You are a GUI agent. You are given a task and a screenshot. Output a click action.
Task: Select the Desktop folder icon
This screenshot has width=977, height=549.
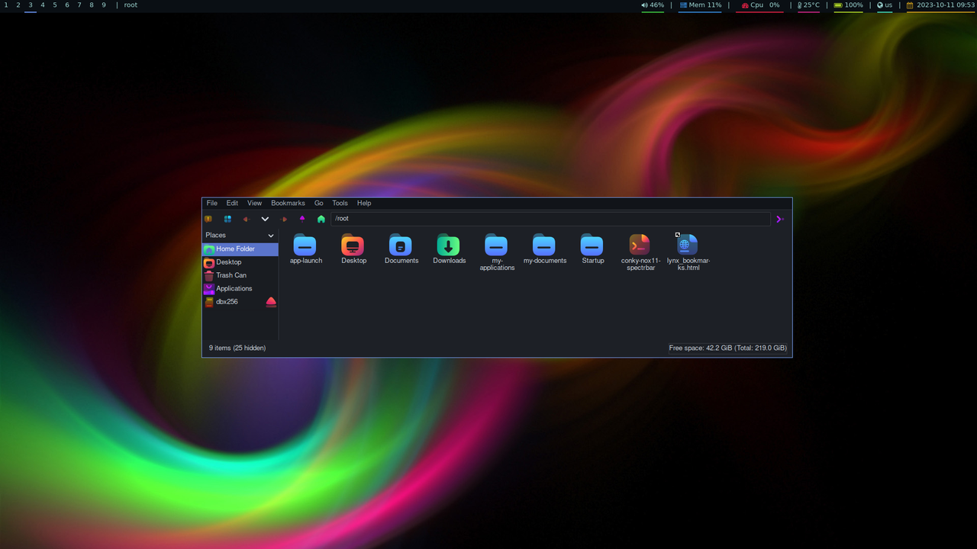coord(353,249)
